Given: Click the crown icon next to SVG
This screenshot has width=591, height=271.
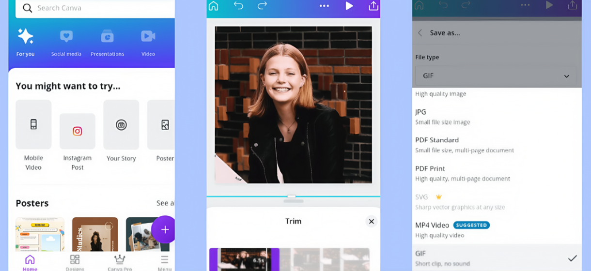Looking at the screenshot, I should 439,197.
